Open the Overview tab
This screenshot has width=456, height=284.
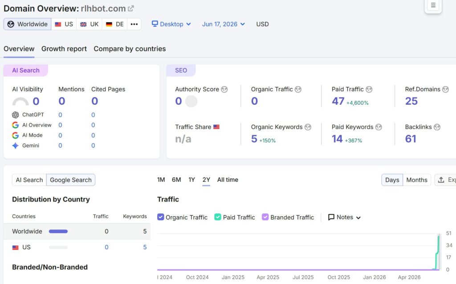19,49
